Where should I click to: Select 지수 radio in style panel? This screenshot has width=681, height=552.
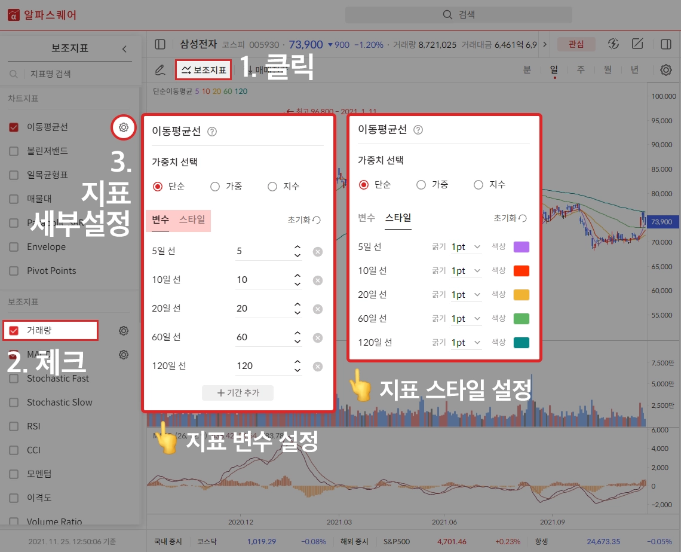pos(478,185)
